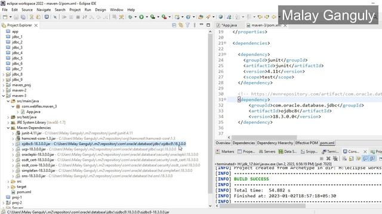Viewport: 382px width, 214px height.
Task: Click Collapse All in Project Explorer
Action: pos(174,25)
